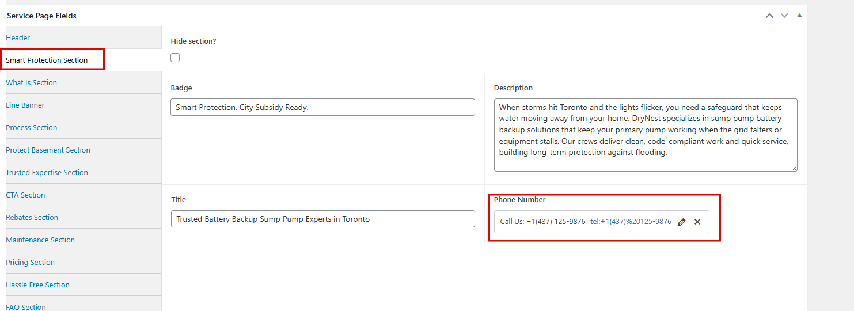Switch to What Is Section tab
Viewport: 854px width, 311px height.
(31, 82)
